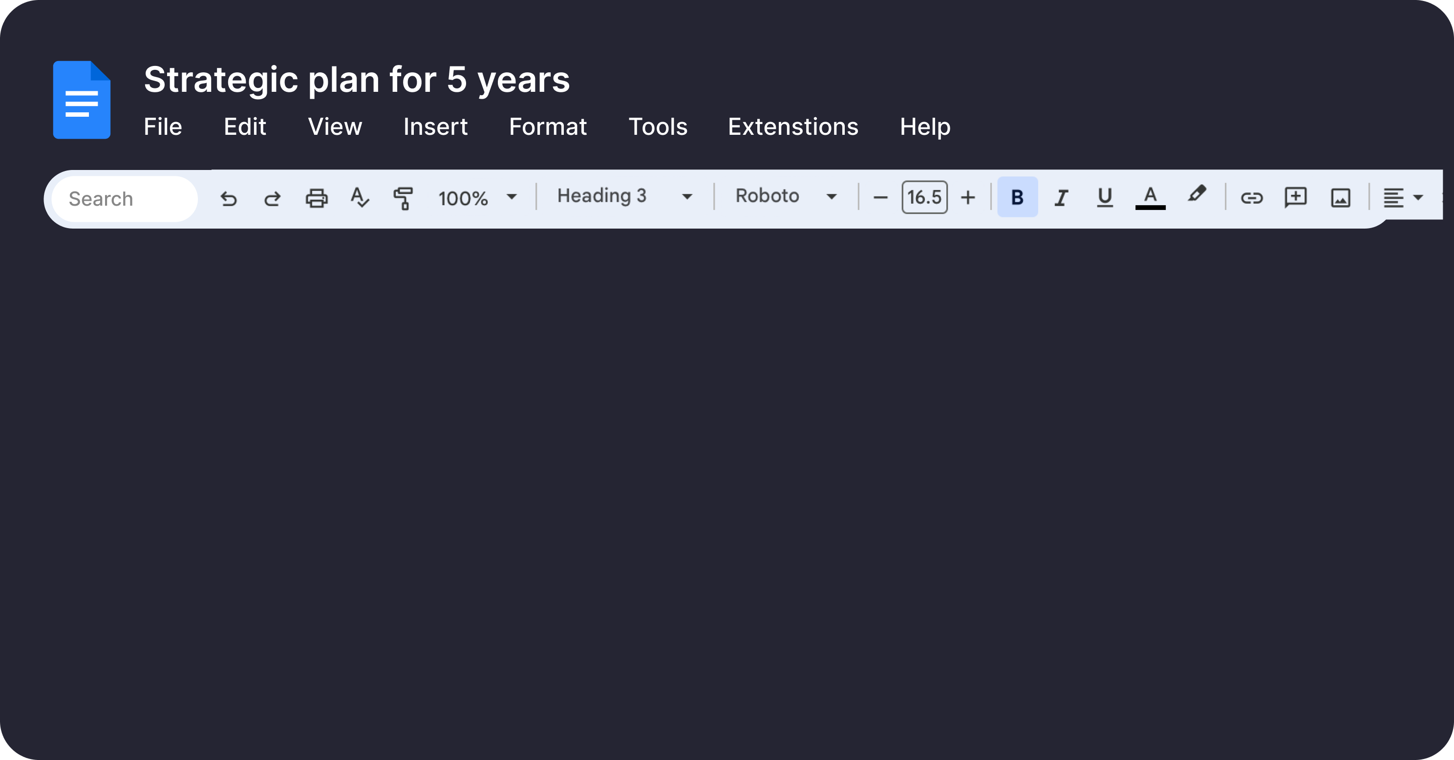
Task: Decrease font size with minus button
Action: 880,197
